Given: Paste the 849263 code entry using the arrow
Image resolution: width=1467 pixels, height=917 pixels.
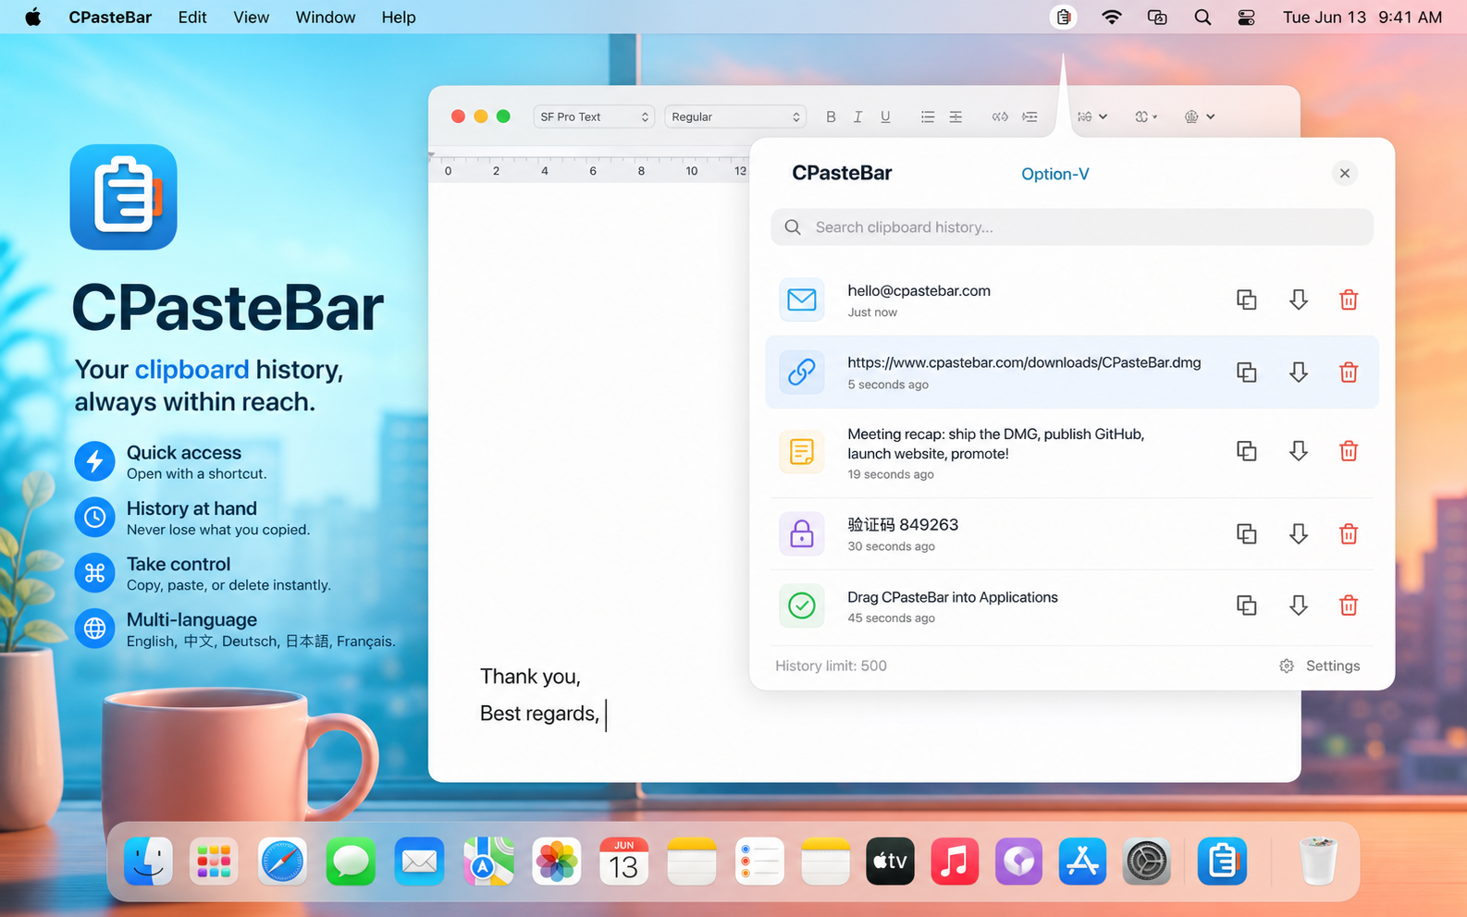Looking at the screenshot, I should 1299,533.
